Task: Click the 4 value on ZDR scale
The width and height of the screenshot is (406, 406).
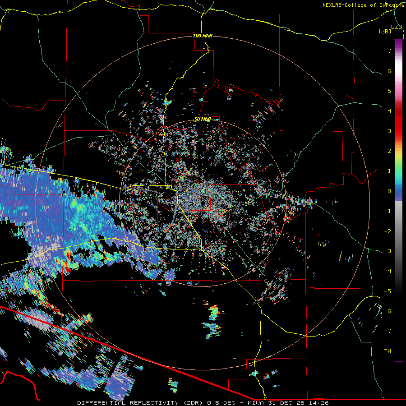Action: click(389, 111)
